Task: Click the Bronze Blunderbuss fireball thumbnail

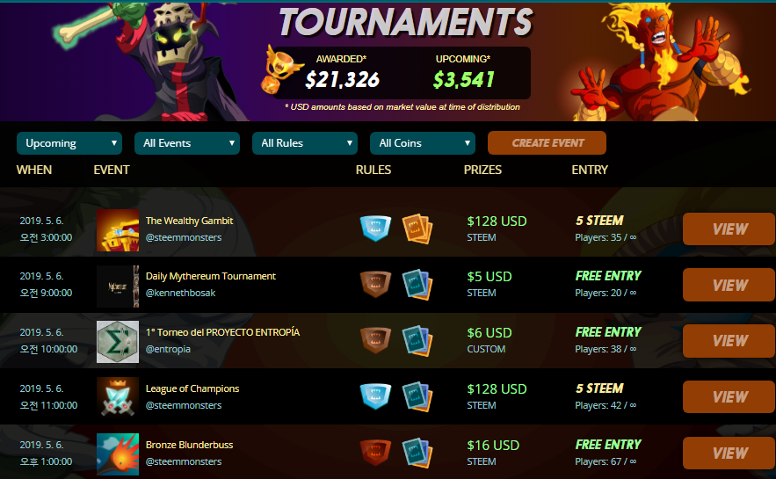Action: point(118,454)
